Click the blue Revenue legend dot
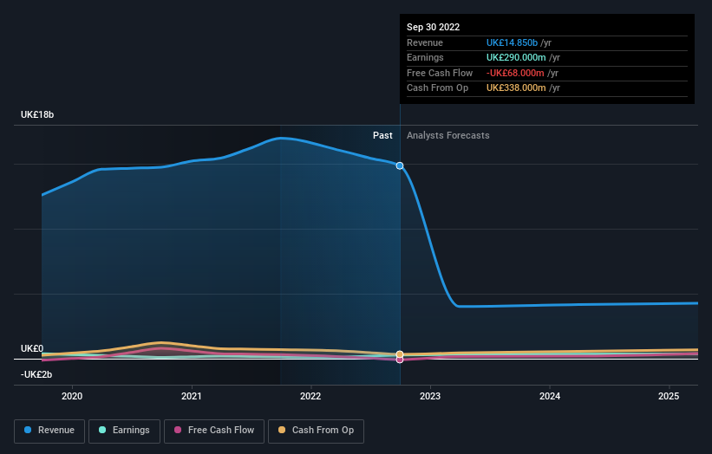Screen dimensions: 712x454 click(x=28, y=430)
